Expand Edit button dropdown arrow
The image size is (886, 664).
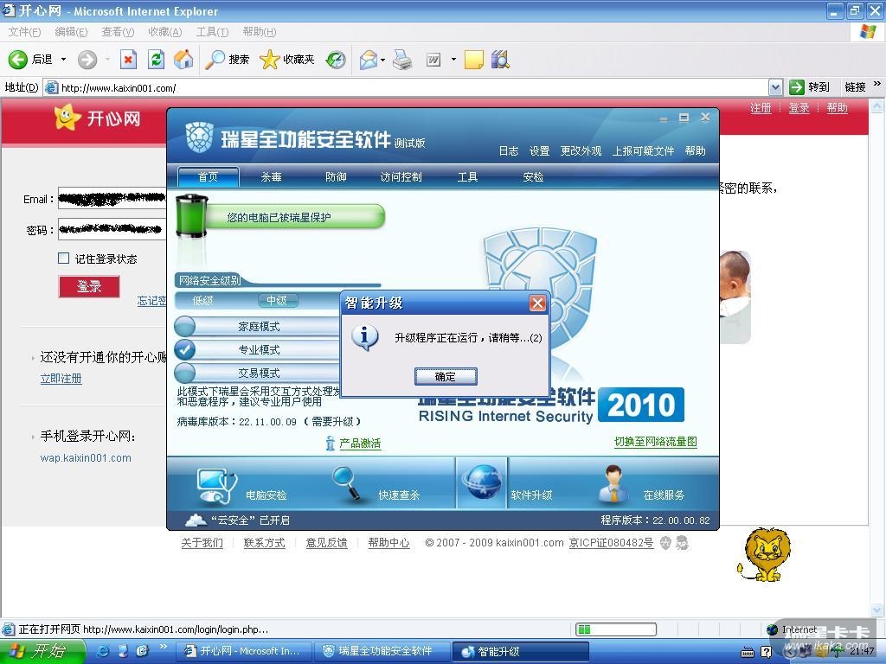point(453,60)
